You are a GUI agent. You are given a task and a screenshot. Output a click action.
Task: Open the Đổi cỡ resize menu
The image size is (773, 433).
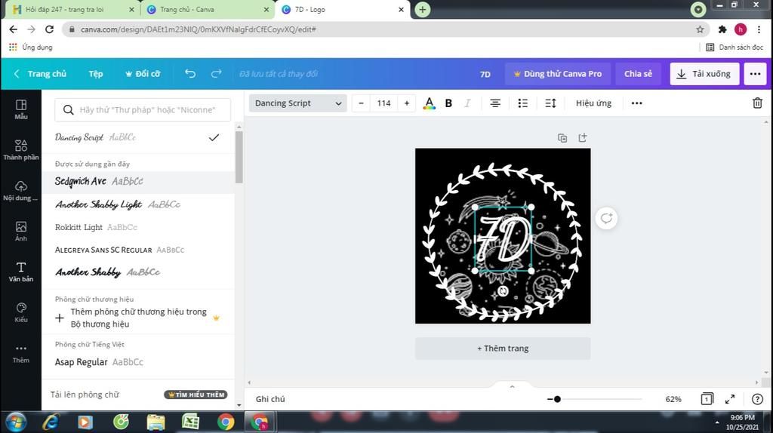pyautogui.click(x=143, y=74)
